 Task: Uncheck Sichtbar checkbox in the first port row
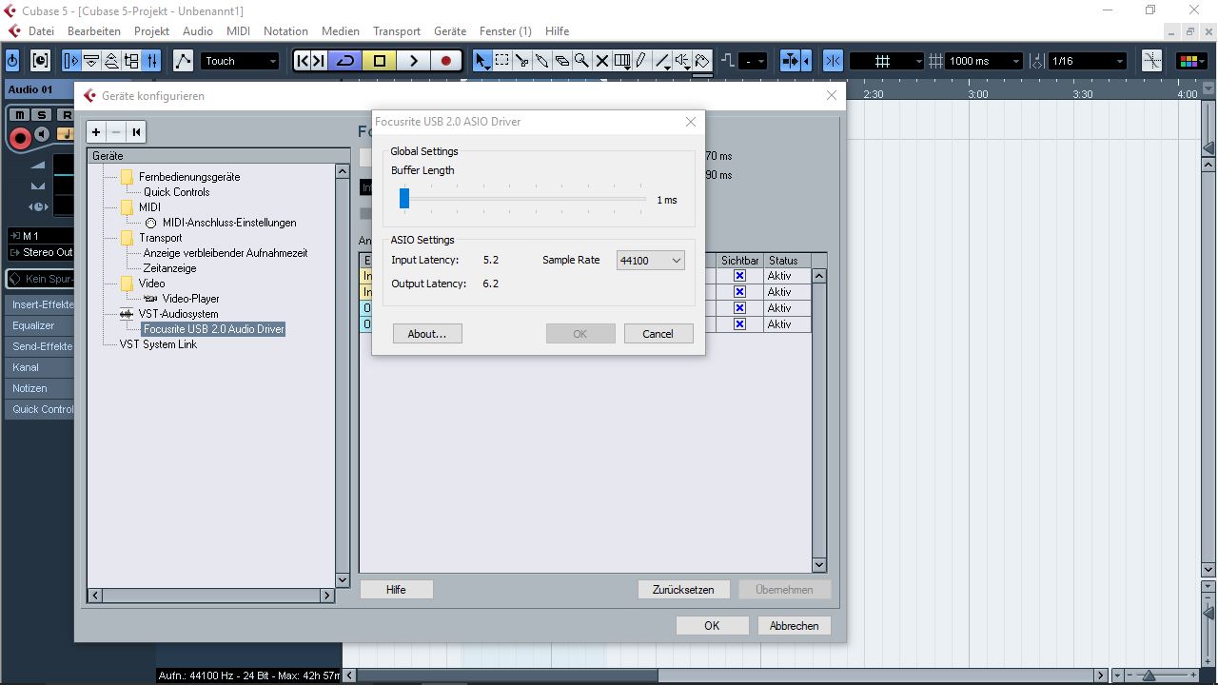tap(739, 276)
